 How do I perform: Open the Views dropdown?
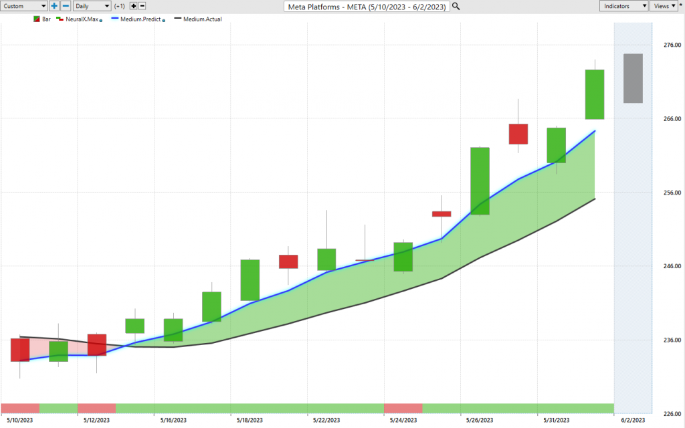point(664,6)
